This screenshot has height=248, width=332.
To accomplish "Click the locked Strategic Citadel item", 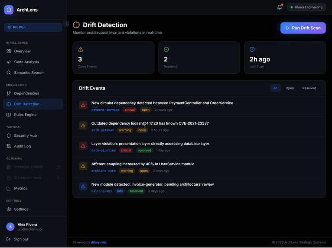I will pyautogui.click(x=33, y=167).
